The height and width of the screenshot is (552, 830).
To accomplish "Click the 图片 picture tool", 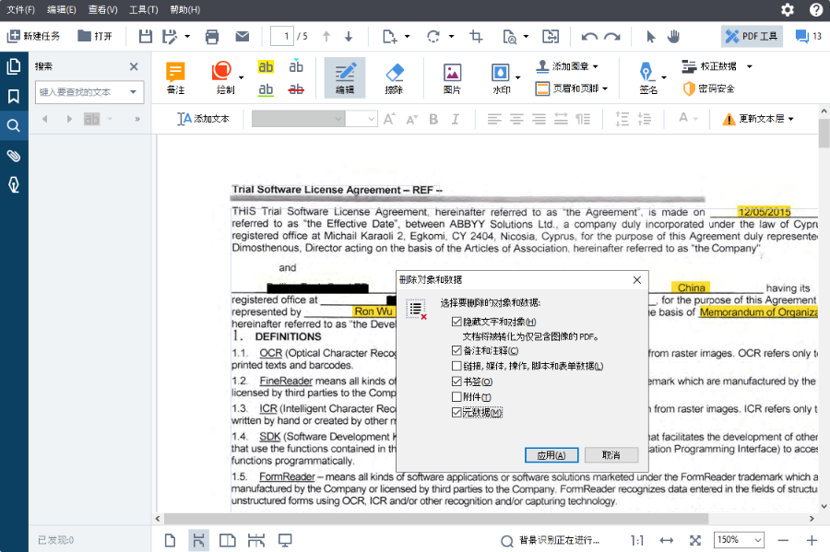I will [x=452, y=77].
